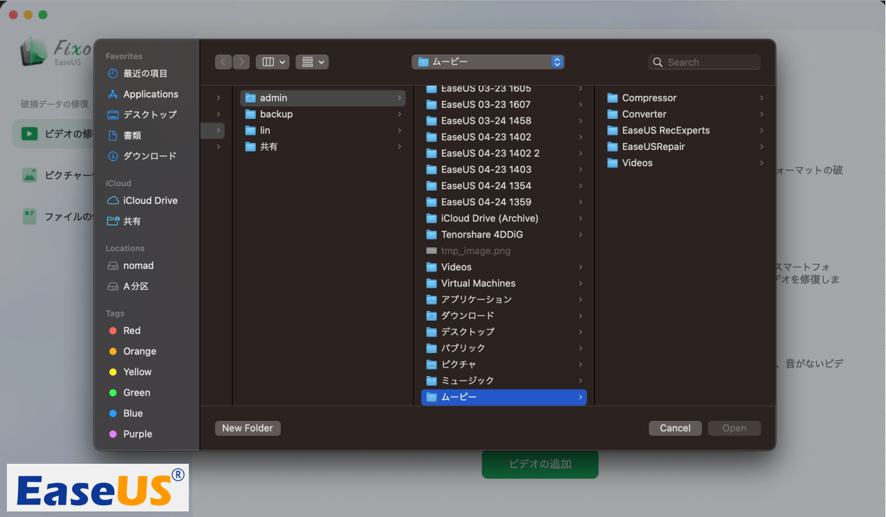Open デスクトップ in sidebar Favorites
This screenshot has width=886, height=517.
coord(142,115)
